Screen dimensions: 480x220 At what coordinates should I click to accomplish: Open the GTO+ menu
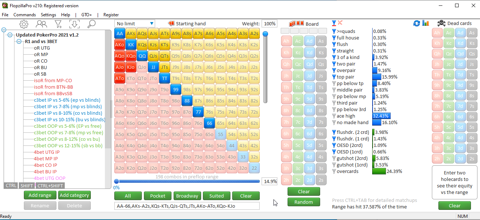87,15
